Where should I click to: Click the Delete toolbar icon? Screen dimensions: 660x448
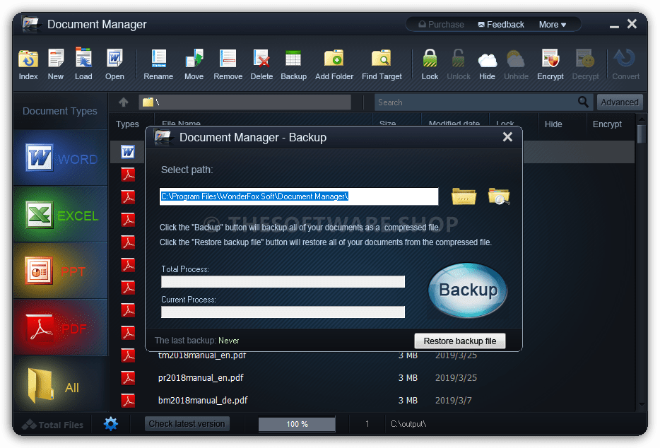point(261,64)
